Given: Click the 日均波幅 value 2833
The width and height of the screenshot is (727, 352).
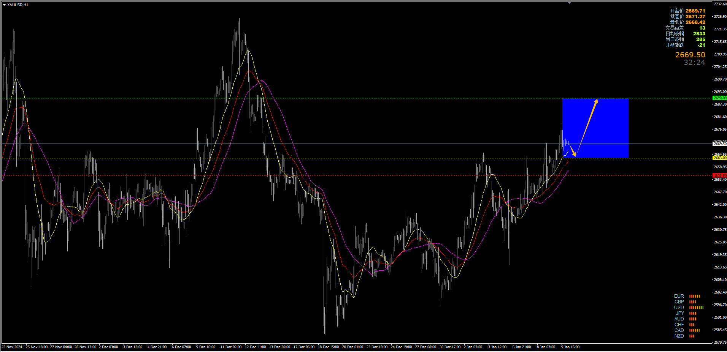Looking at the screenshot, I should [x=699, y=34].
